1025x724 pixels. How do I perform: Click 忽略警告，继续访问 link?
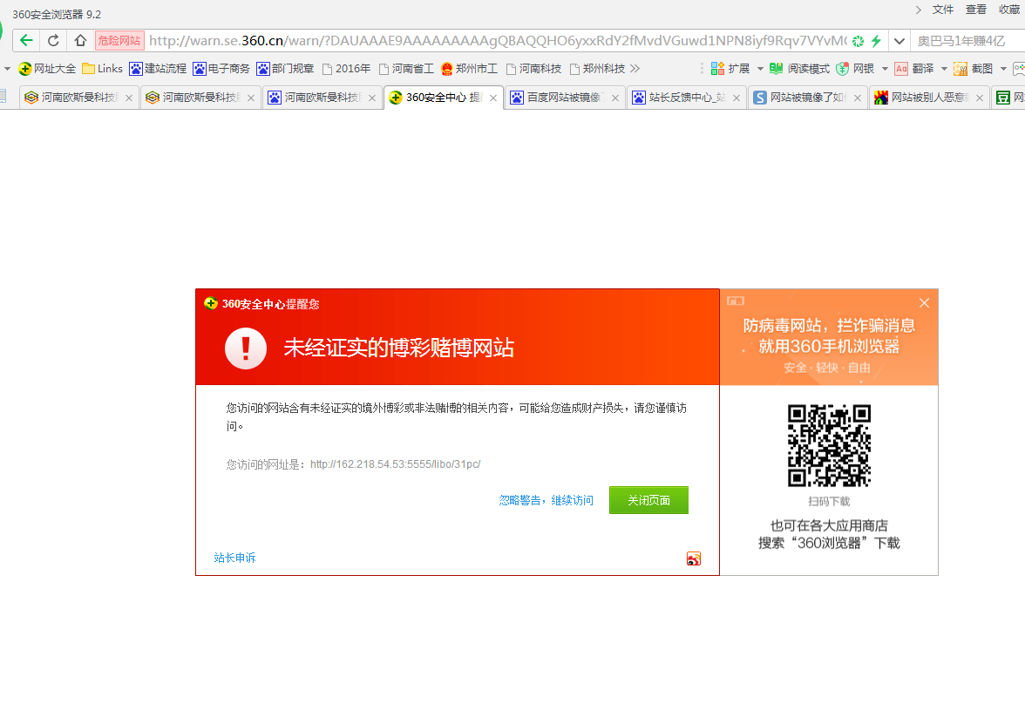546,500
